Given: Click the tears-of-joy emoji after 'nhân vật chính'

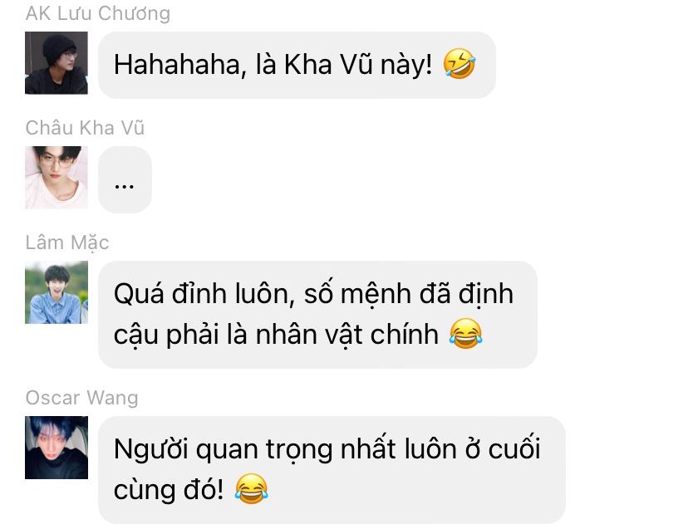Looking at the screenshot, I should pyautogui.click(x=465, y=334).
